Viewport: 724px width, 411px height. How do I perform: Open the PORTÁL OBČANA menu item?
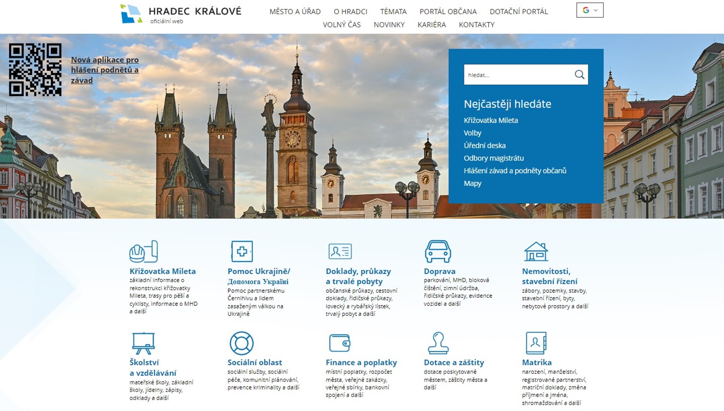click(448, 12)
